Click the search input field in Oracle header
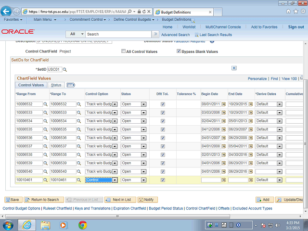This screenshot has height=231, width=308. [118, 34]
